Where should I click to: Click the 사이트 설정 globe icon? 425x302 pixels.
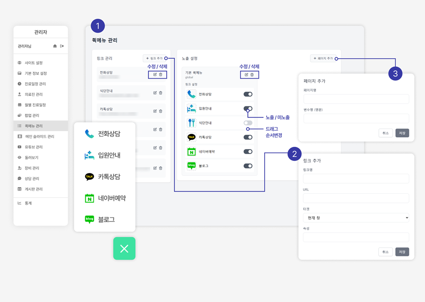[x=19, y=63]
